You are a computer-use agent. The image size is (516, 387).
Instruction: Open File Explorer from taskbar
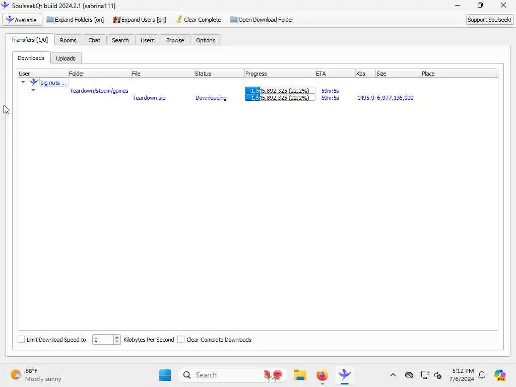(300, 375)
